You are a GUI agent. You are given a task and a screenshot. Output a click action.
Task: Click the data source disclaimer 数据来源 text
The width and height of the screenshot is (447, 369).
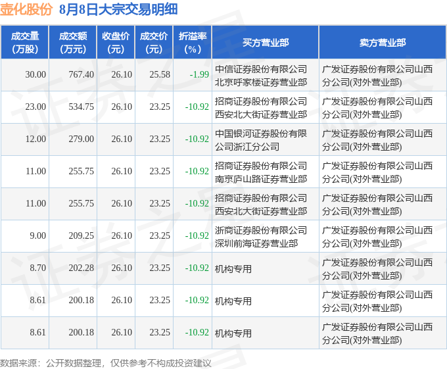pos(105,363)
